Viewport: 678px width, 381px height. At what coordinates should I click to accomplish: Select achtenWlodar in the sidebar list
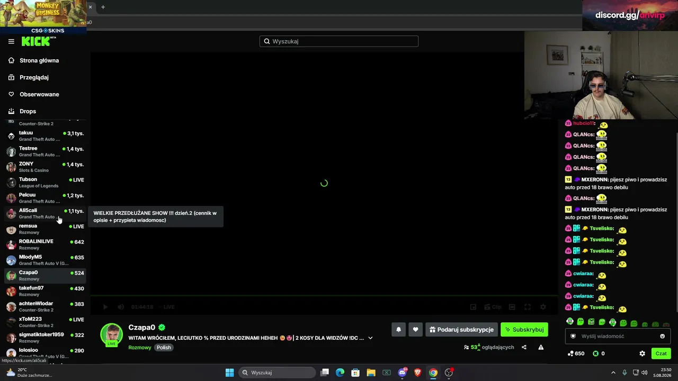point(45,306)
